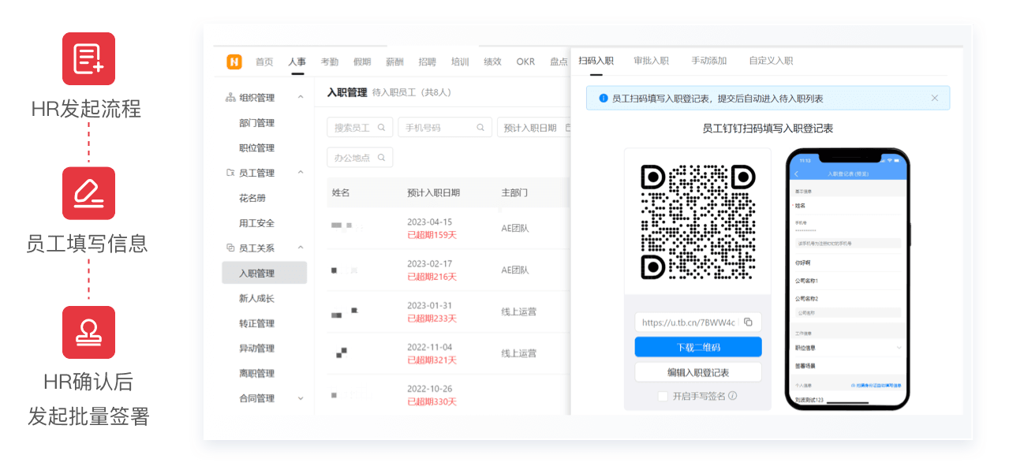1024x470 pixels.
Task: Open 新人成长 in the sidebar
Action: [x=256, y=298]
